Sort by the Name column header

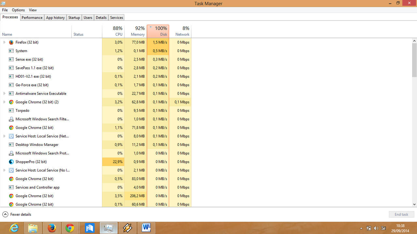point(36,31)
